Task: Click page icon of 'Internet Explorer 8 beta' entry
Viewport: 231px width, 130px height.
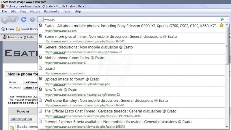Action: click(x=40, y=121)
